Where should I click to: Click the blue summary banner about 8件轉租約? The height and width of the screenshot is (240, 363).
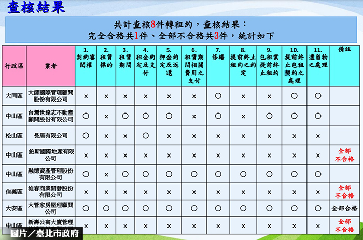pyautogui.click(x=181, y=31)
